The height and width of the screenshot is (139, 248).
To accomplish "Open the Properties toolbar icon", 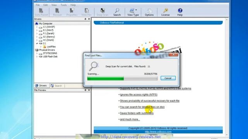I will pos(72,11).
